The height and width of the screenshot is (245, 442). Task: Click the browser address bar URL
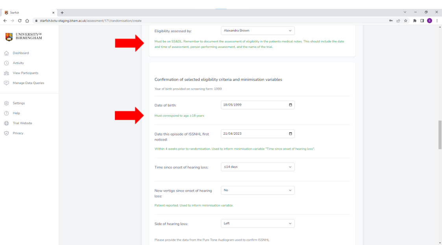coord(91,21)
